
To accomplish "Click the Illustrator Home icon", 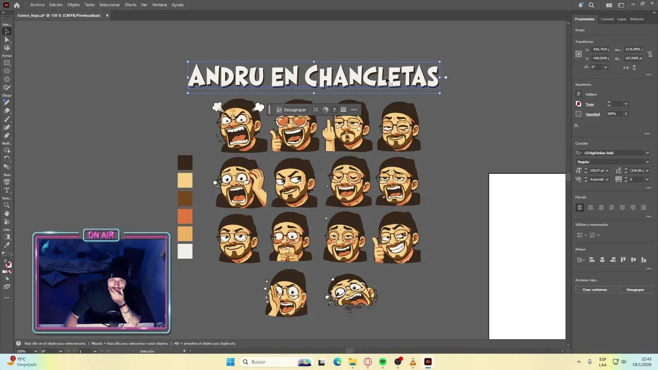I will [x=16, y=5].
